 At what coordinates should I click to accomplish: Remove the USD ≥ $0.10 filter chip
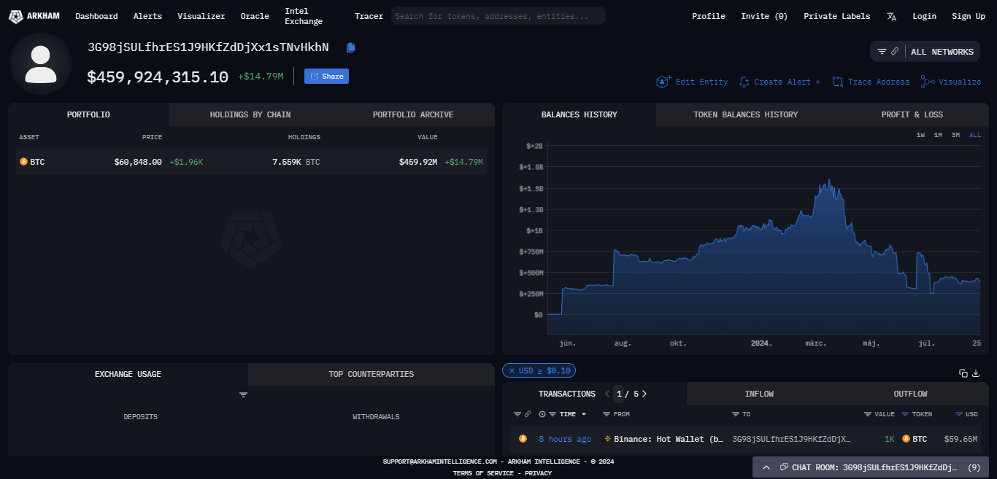point(512,370)
